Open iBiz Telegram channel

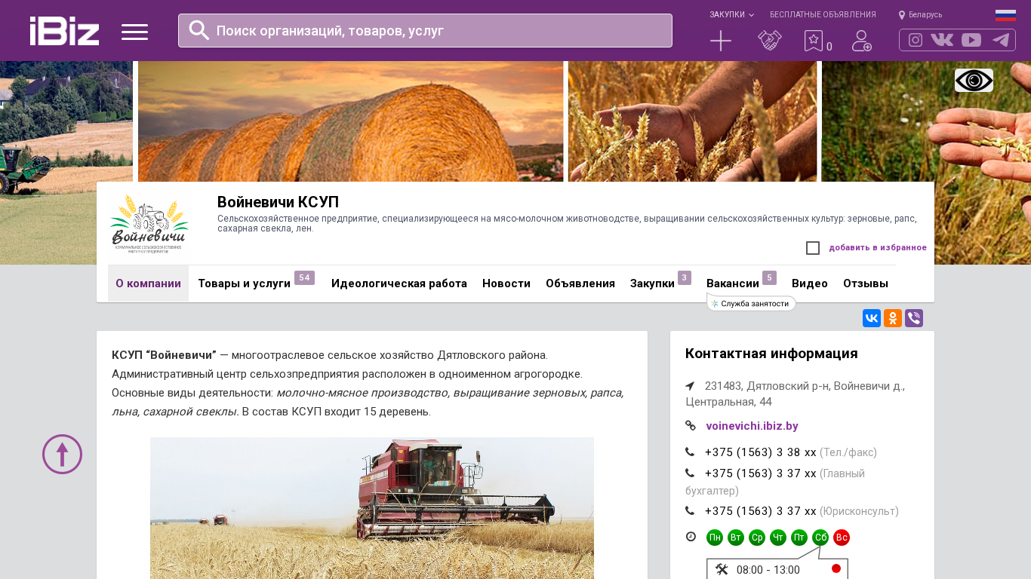(1001, 40)
